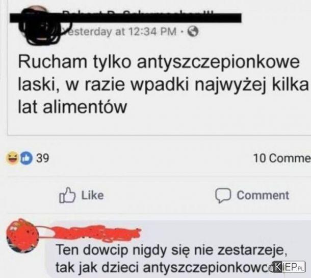The width and height of the screenshot is (311, 278).
Task: Click the post text "lat alimentów"
Action: pos(72,107)
